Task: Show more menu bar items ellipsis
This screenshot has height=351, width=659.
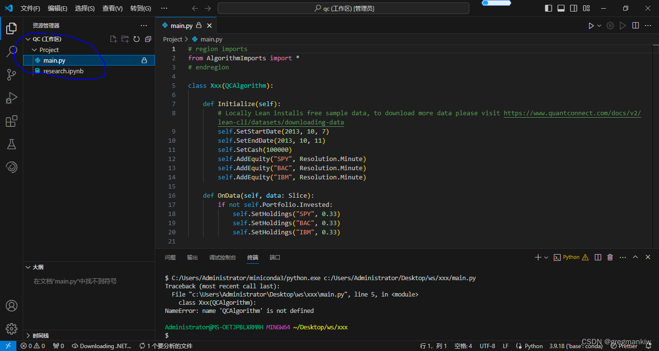Action: pyautogui.click(x=164, y=8)
